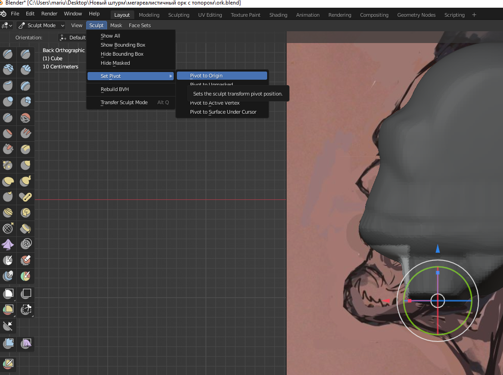Viewport: 503px width, 375px height.
Task: Select the Box Mask tool
Action: pyautogui.click(x=8, y=293)
